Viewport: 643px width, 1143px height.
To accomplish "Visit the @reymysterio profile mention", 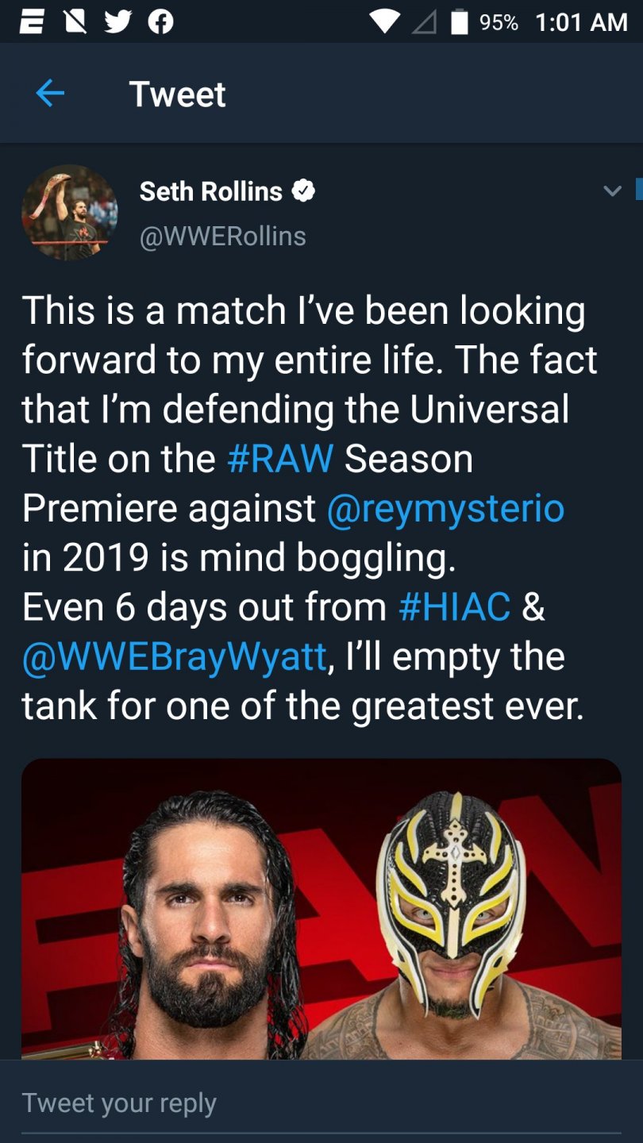I will 445,508.
